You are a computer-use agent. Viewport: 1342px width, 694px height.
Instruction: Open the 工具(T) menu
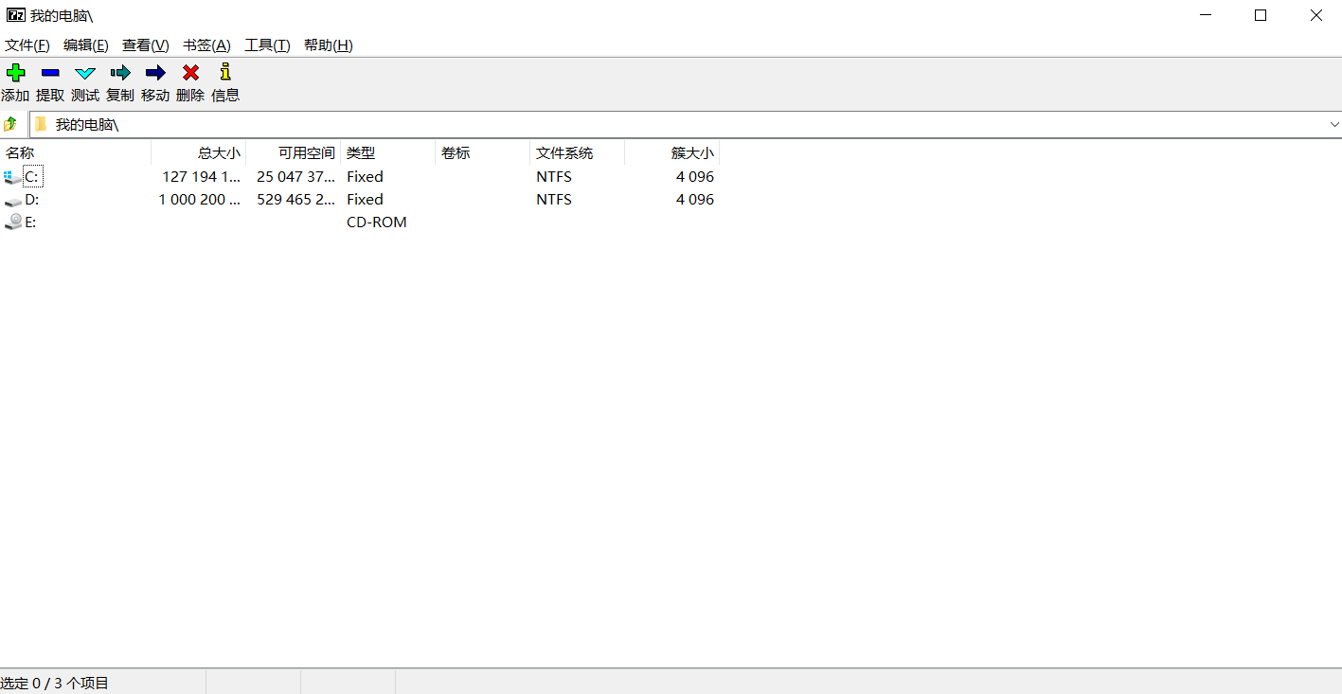pyautogui.click(x=267, y=45)
